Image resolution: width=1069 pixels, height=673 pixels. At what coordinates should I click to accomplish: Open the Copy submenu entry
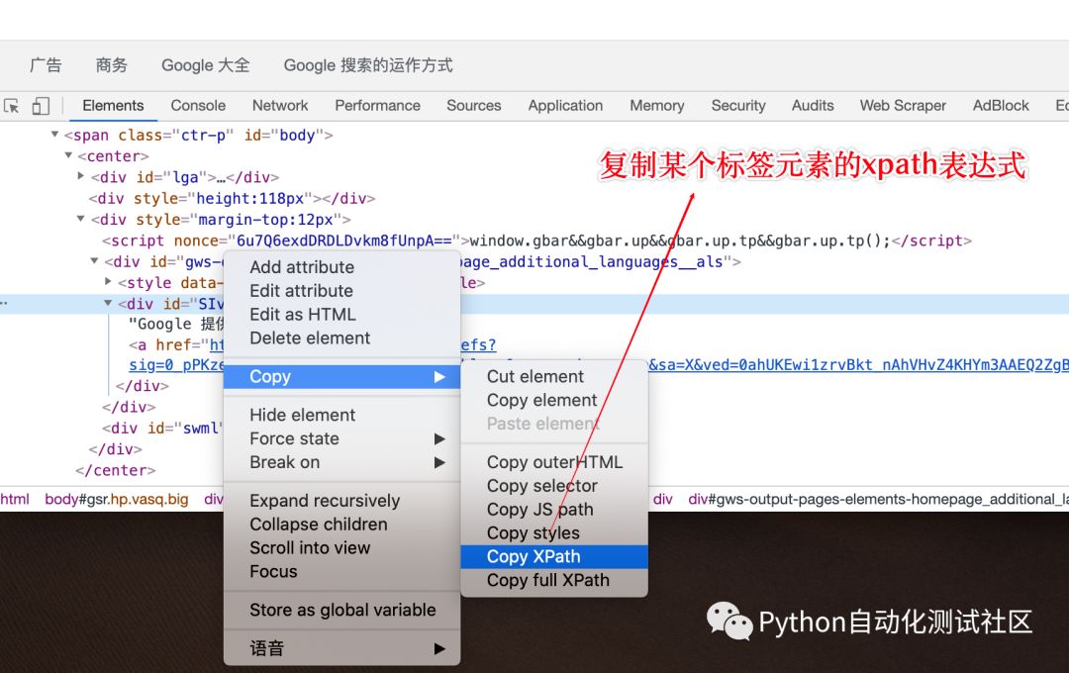coord(341,376)
